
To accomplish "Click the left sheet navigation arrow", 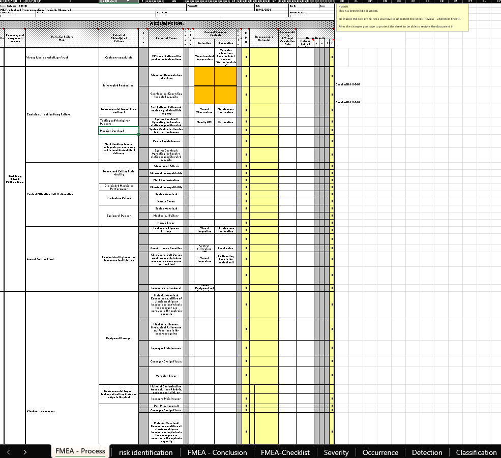I will tap(9, 452).
